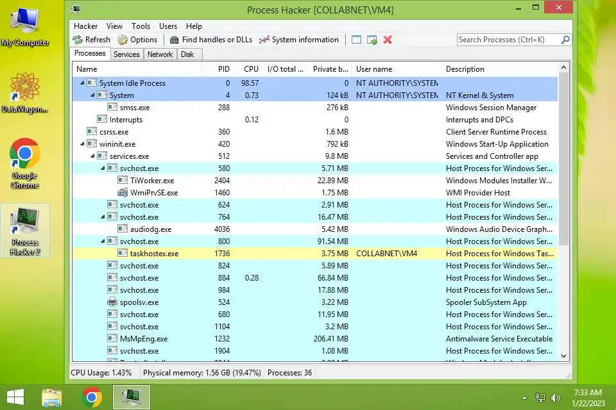
Task: Select the MsMpEng.exe process row
Action: [315, 339]
